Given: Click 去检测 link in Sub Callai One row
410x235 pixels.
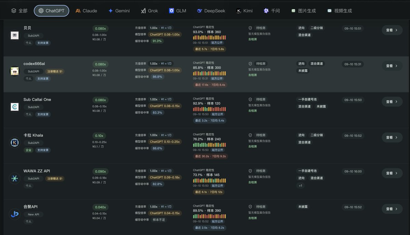Looking at the screenshot, I should coord(252,111).
